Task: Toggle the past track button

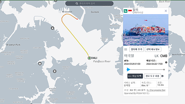Action: (x=135, y=76)
